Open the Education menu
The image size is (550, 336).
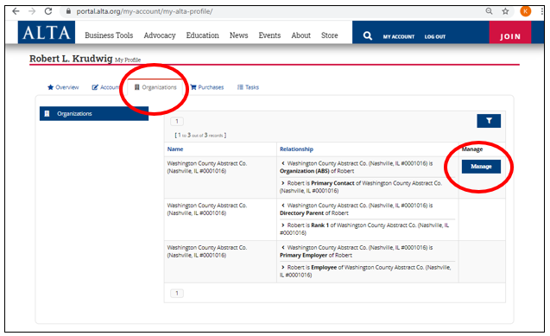(202, 35)
